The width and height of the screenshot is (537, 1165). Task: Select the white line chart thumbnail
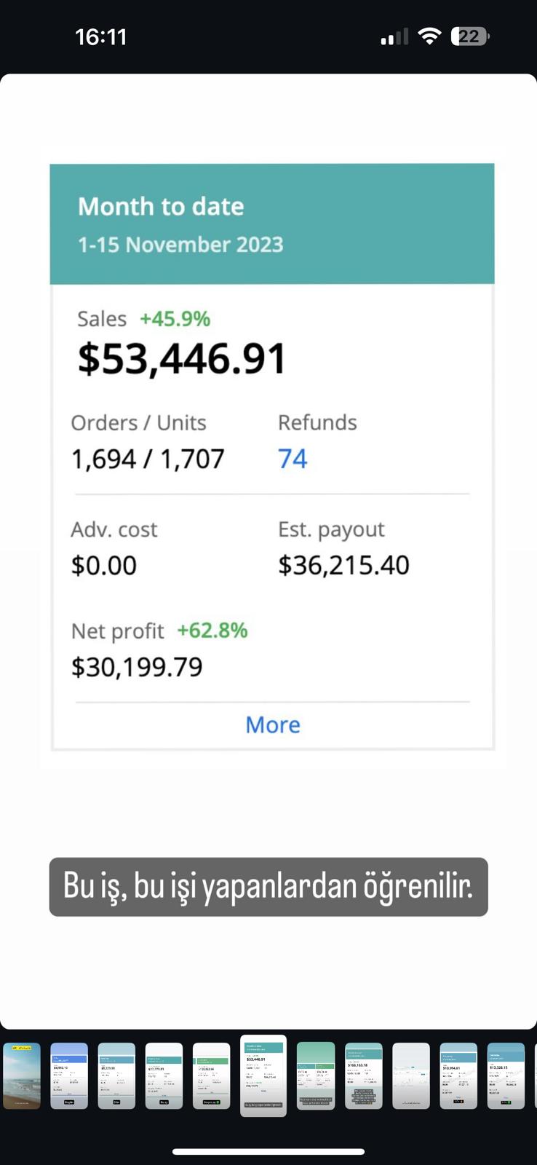point(411,1076)
